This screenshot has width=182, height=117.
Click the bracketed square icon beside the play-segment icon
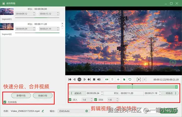(144, 79)
